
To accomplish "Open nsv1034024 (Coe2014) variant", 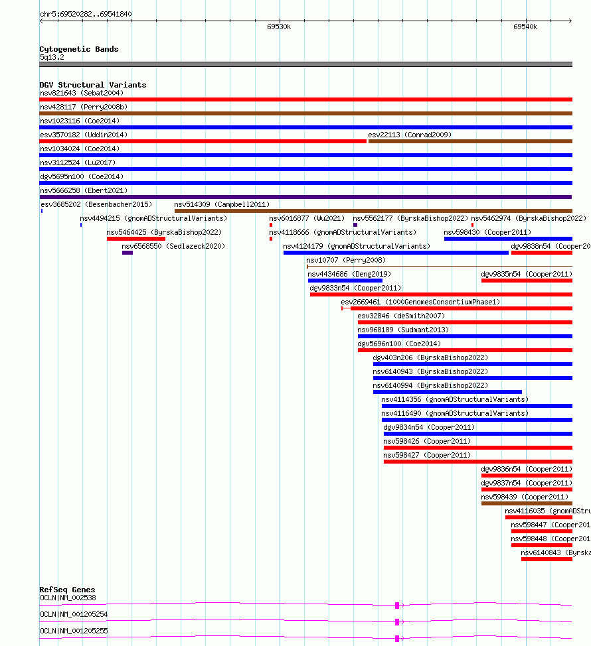I will click(x=80, y=149).
